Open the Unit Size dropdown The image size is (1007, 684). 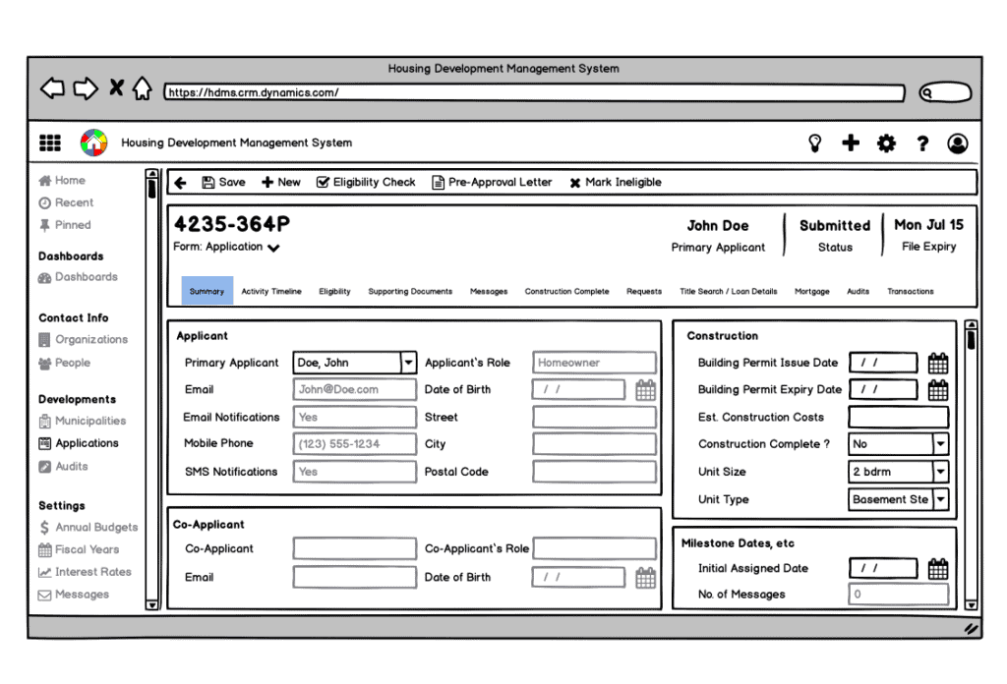point(940,472)
